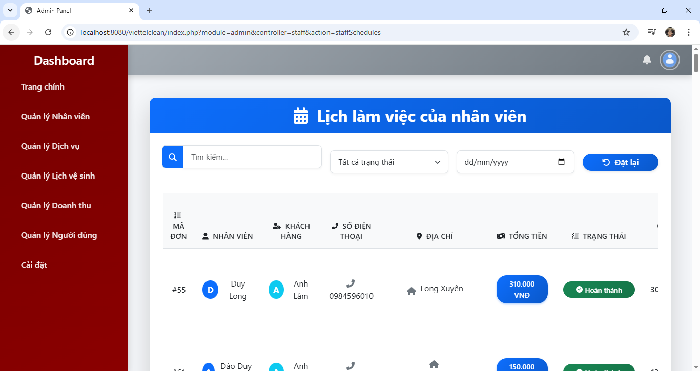
Task: Open Quản lý Nhân viên menu
Action: coord(55,117)
